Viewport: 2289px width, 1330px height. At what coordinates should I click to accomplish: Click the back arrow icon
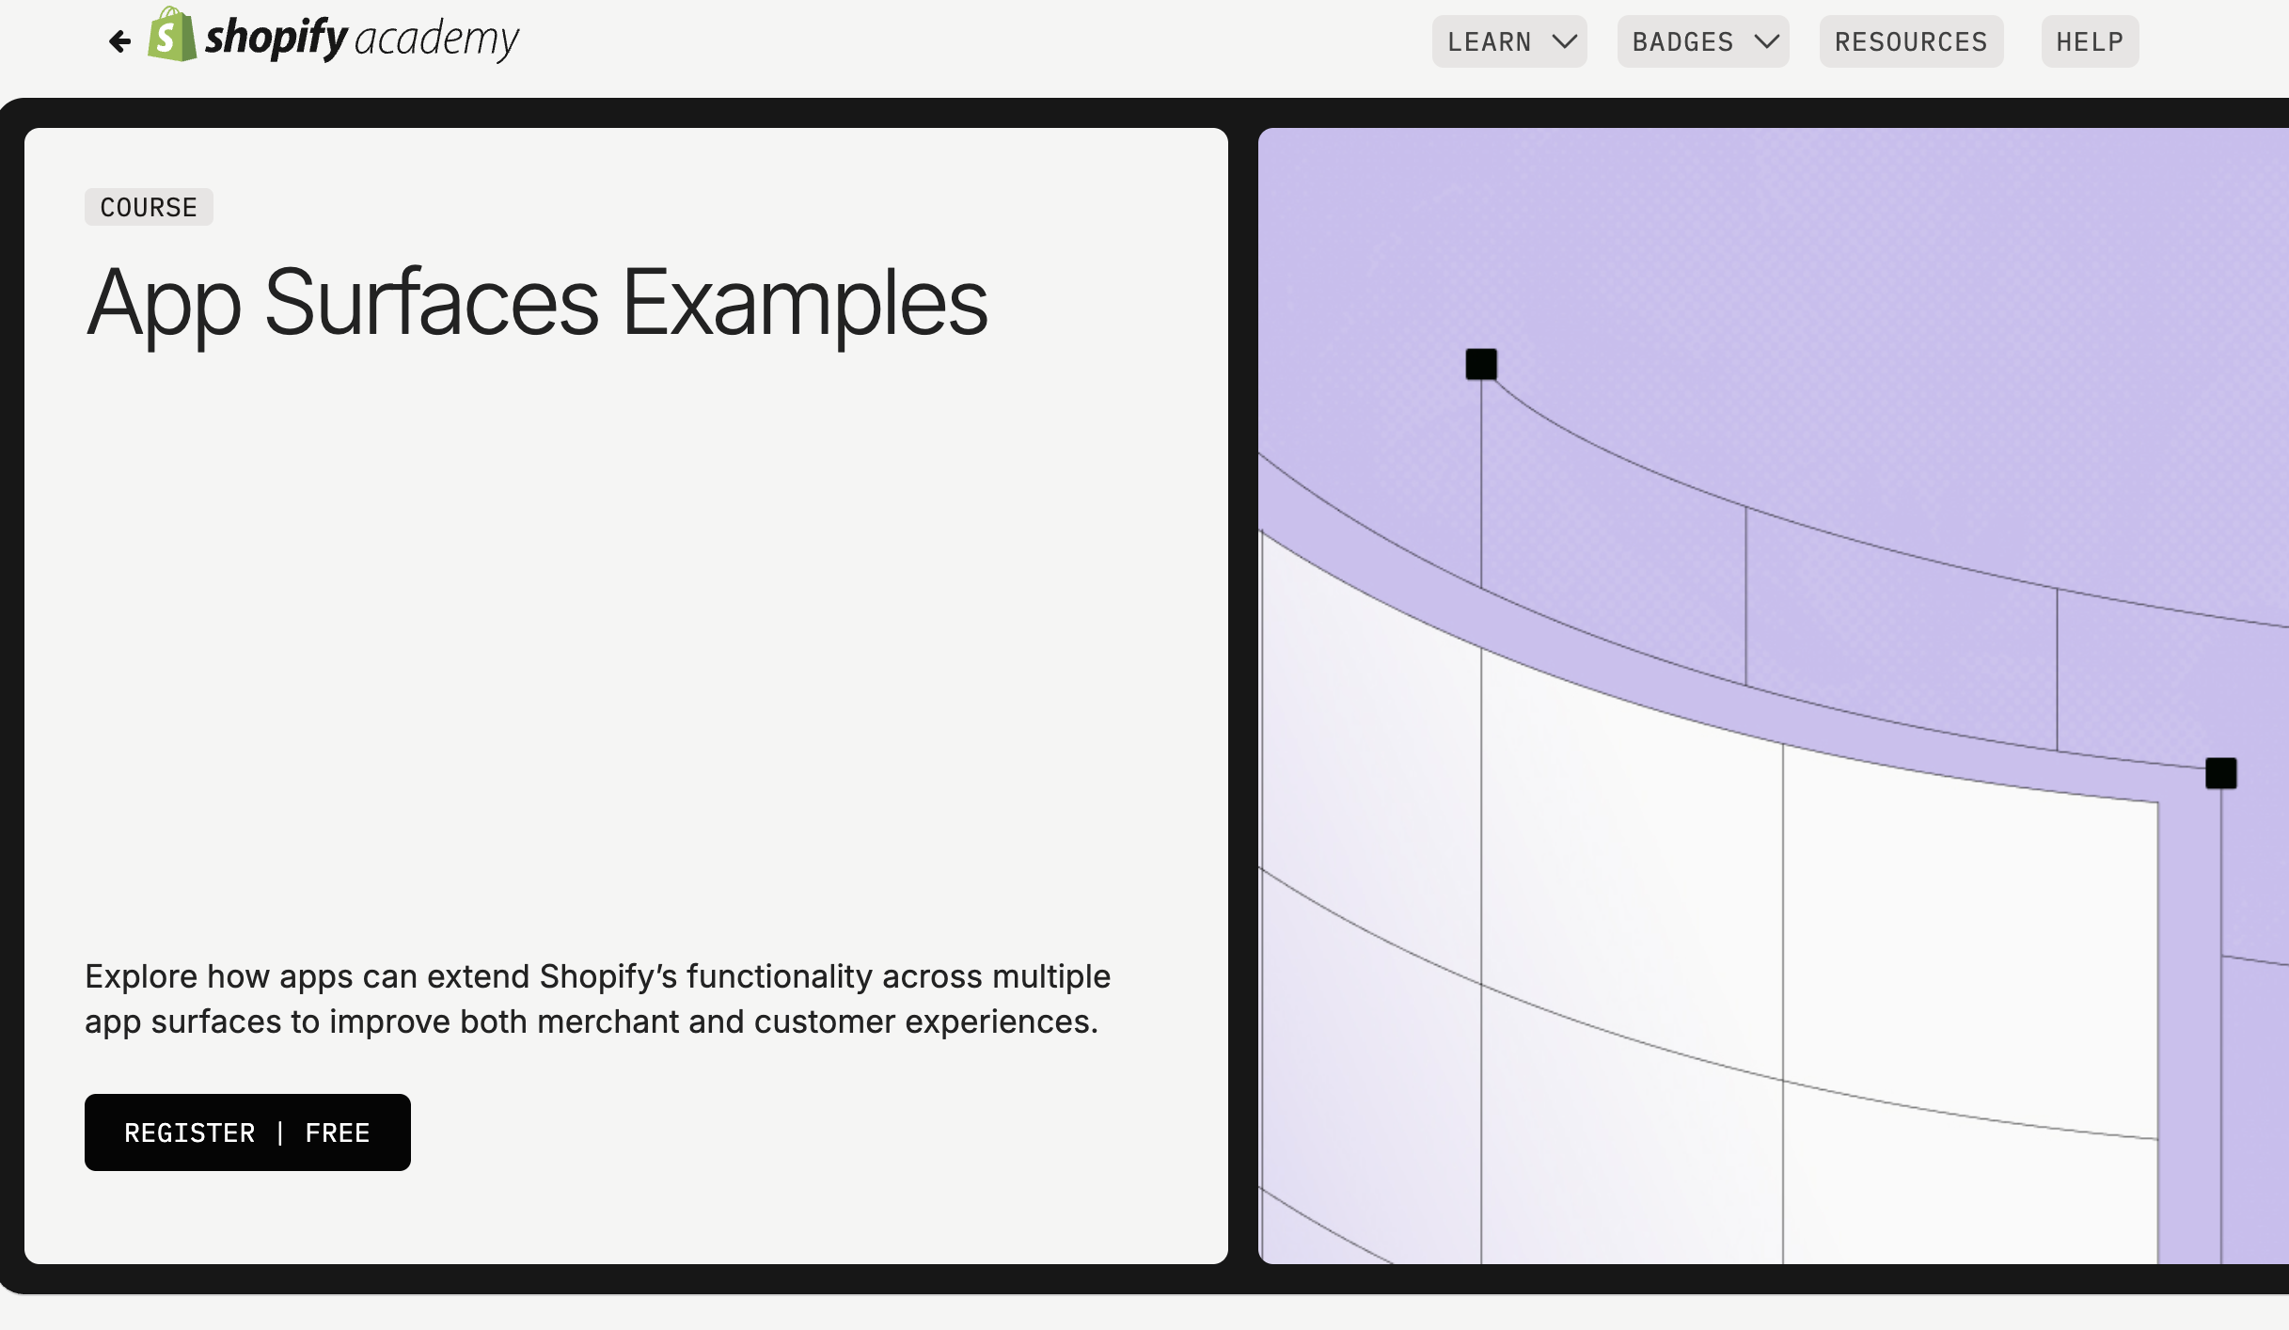click(x=119, y=41)
